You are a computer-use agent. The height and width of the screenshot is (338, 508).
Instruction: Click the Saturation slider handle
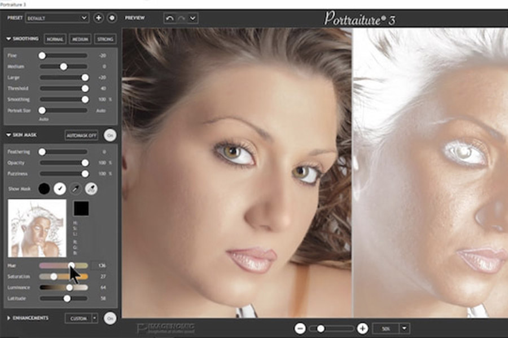pyautogui.click(x=54, y=277)
